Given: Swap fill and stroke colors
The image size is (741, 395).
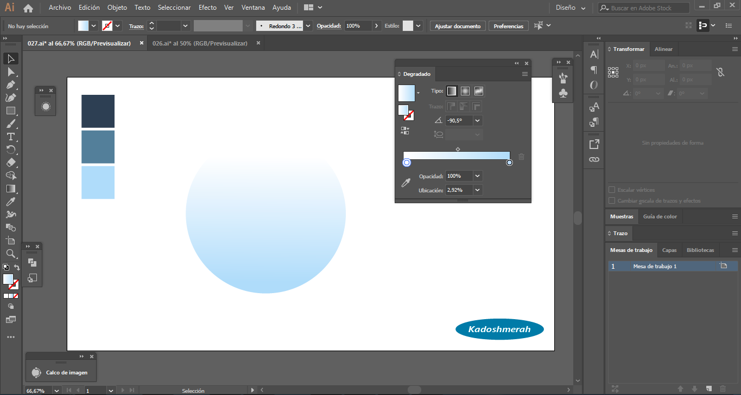Looking at the screenshot, I should pyautogui.click(x=16, y=267).
